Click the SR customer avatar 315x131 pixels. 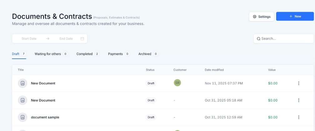pyautogui.click(x=177, y=83)
